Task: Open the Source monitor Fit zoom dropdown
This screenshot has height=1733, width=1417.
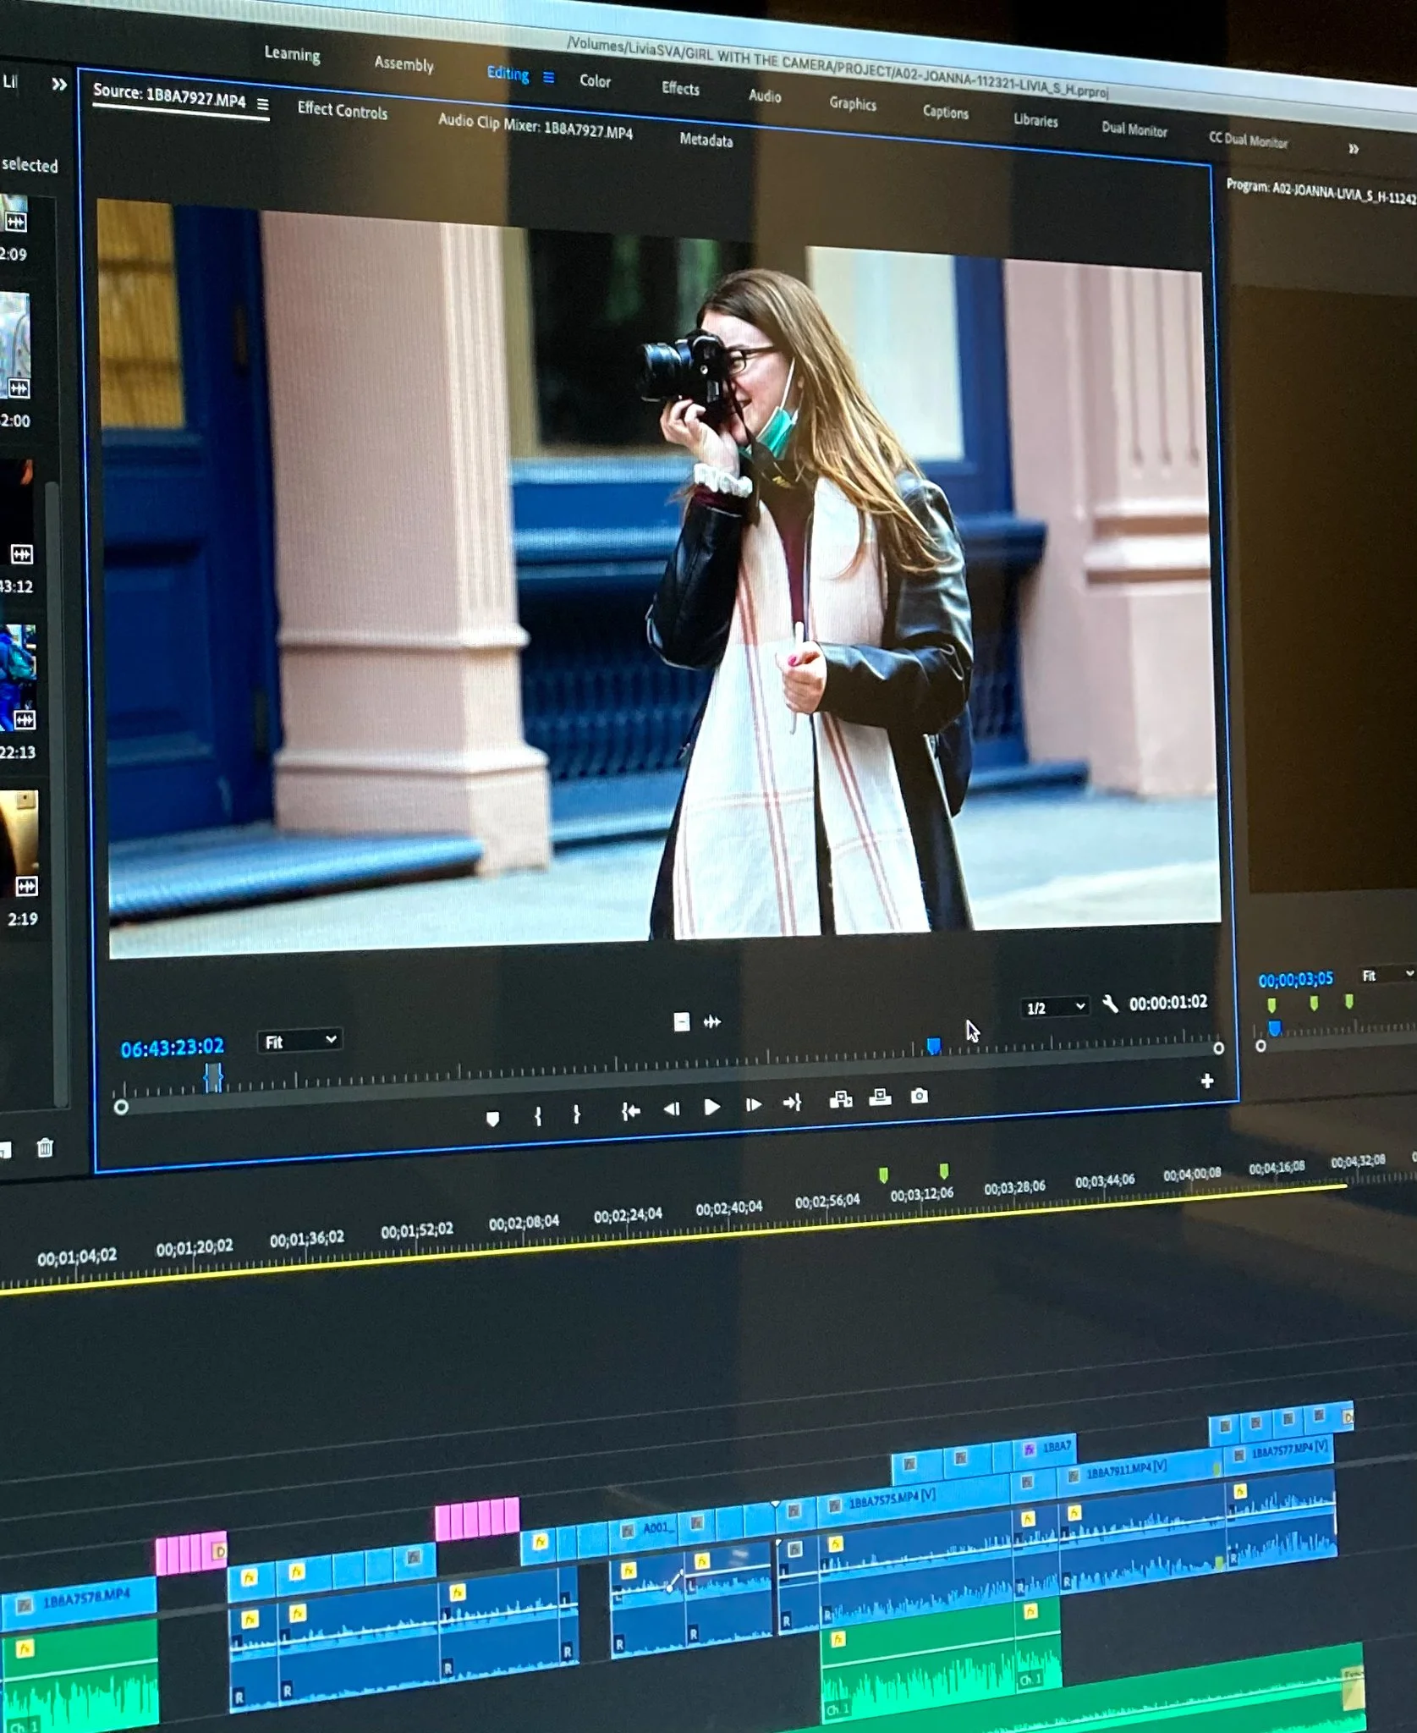Action: coord(299,1041)
